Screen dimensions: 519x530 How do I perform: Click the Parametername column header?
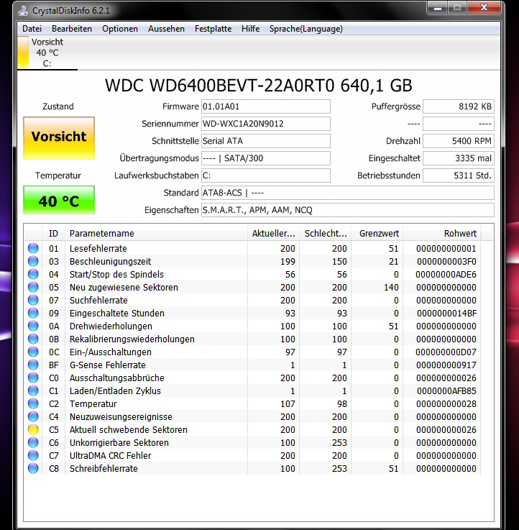[156, 233]
